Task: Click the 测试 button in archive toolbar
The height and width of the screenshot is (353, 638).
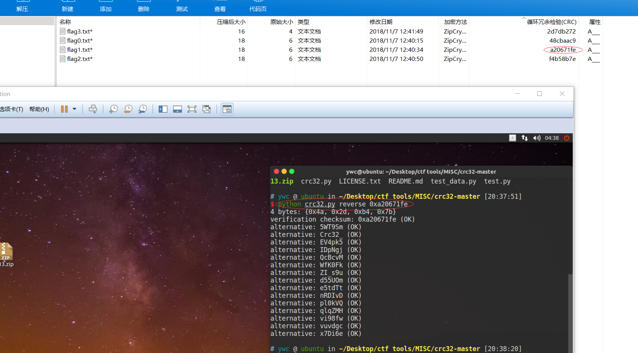Action: pyautogui.click(x=182, y=9)
